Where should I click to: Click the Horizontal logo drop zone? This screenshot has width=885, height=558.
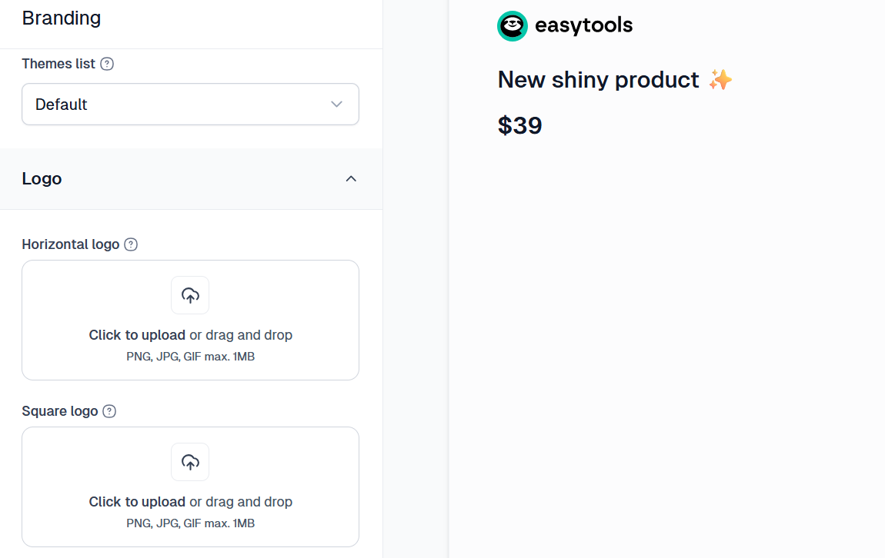[x=190, y=321]
